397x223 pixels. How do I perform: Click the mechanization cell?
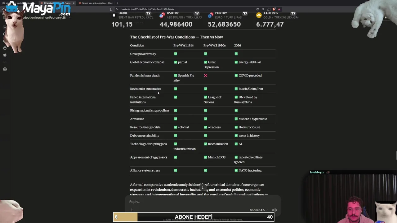(216, 144)
